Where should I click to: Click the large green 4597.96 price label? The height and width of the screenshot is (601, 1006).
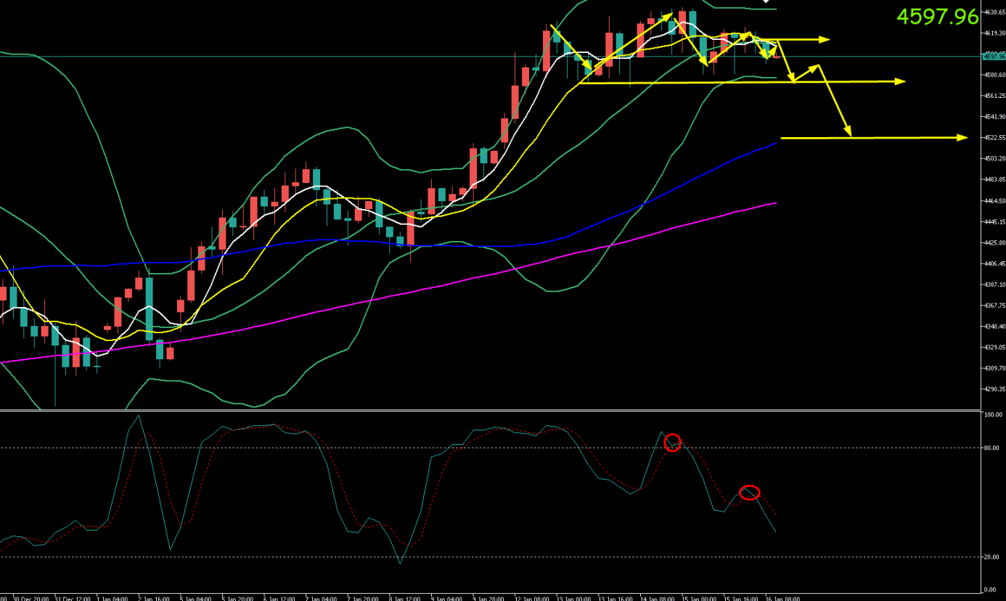pyautogui.click(x=938, y=17)
